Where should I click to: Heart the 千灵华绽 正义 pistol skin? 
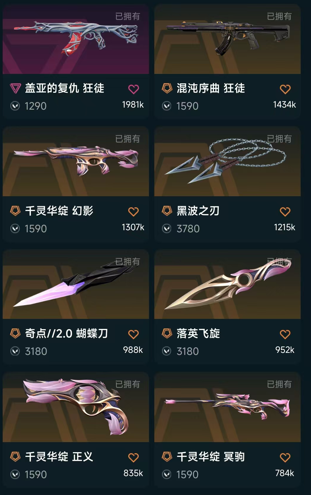(133, 457)
